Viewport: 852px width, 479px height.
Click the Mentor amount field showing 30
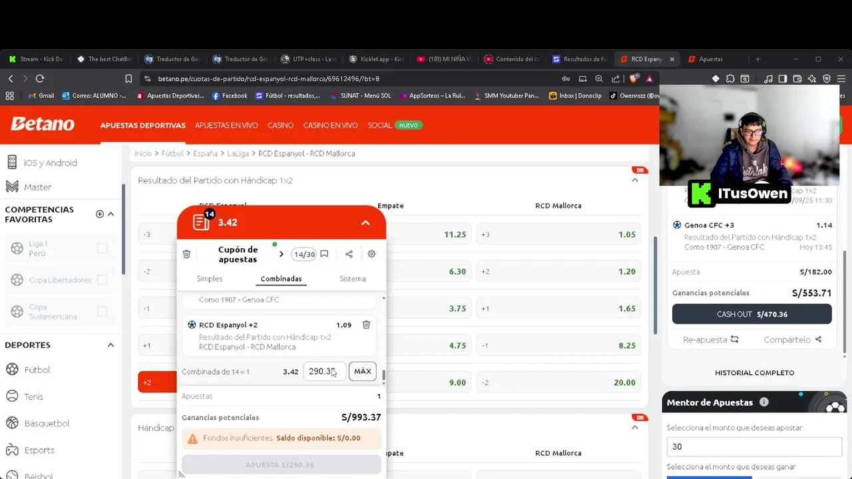tap(754, 447)
